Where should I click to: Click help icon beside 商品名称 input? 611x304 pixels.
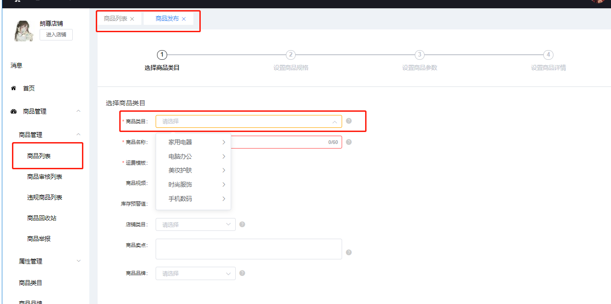pyautogui.click(x=349, y=142)
